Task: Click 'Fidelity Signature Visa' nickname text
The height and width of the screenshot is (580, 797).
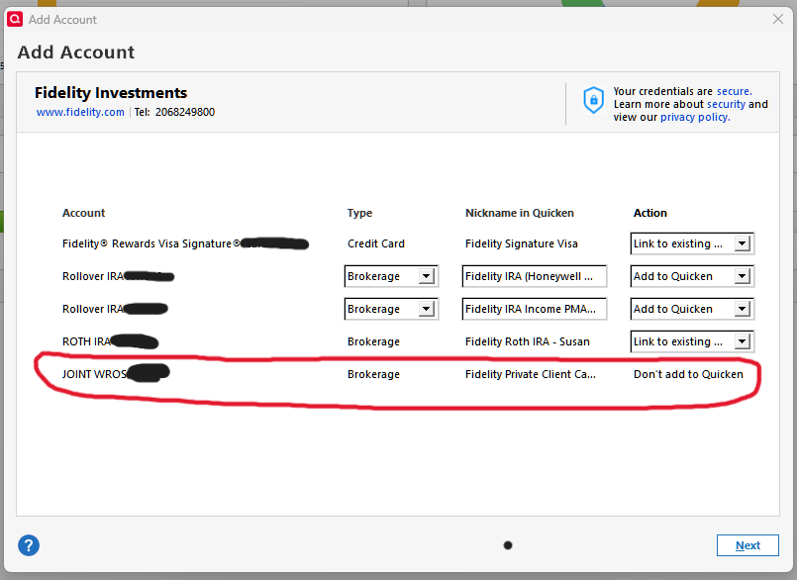Action: (522, 243)
